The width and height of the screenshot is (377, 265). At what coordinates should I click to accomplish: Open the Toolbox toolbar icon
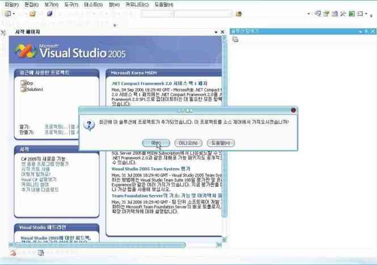(x=343, y=14)
